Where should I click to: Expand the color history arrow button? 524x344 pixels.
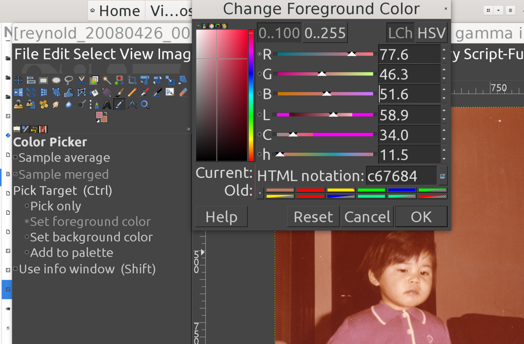pos(260,193)
